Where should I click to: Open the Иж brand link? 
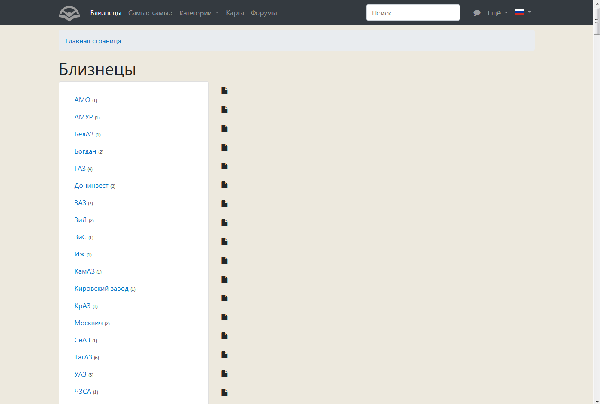[80, 254]
